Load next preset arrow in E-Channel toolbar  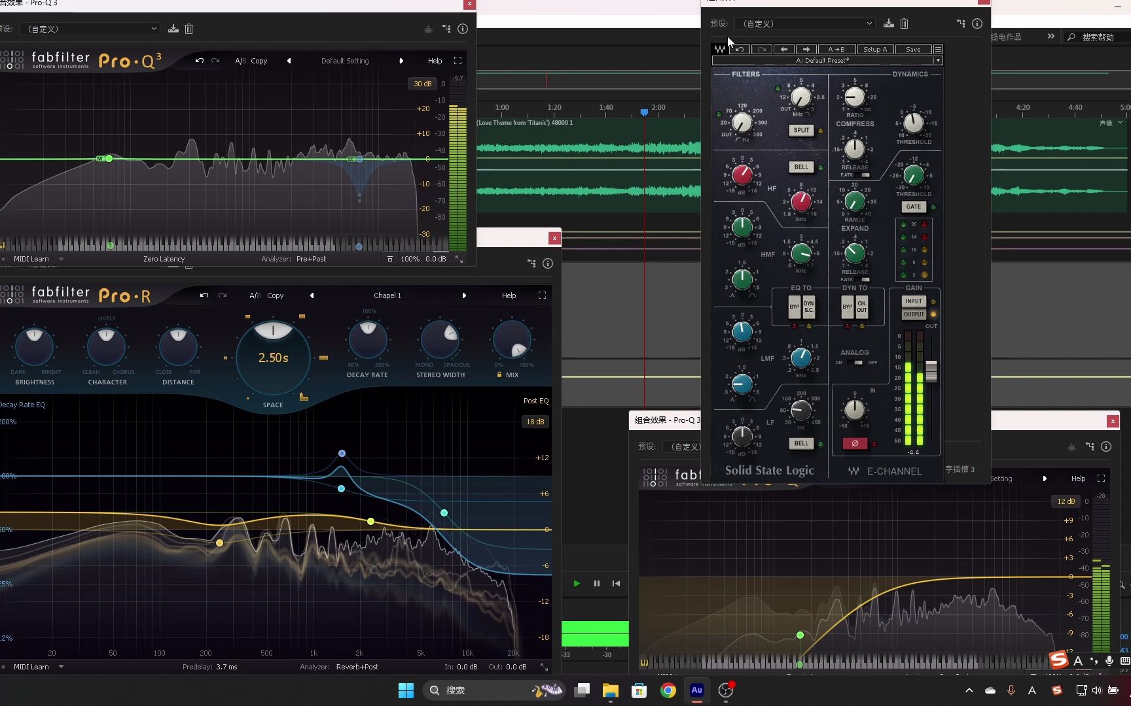[806, 49]
